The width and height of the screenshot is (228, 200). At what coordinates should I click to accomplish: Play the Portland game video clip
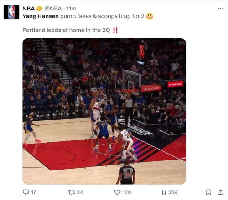click(104, 111)
